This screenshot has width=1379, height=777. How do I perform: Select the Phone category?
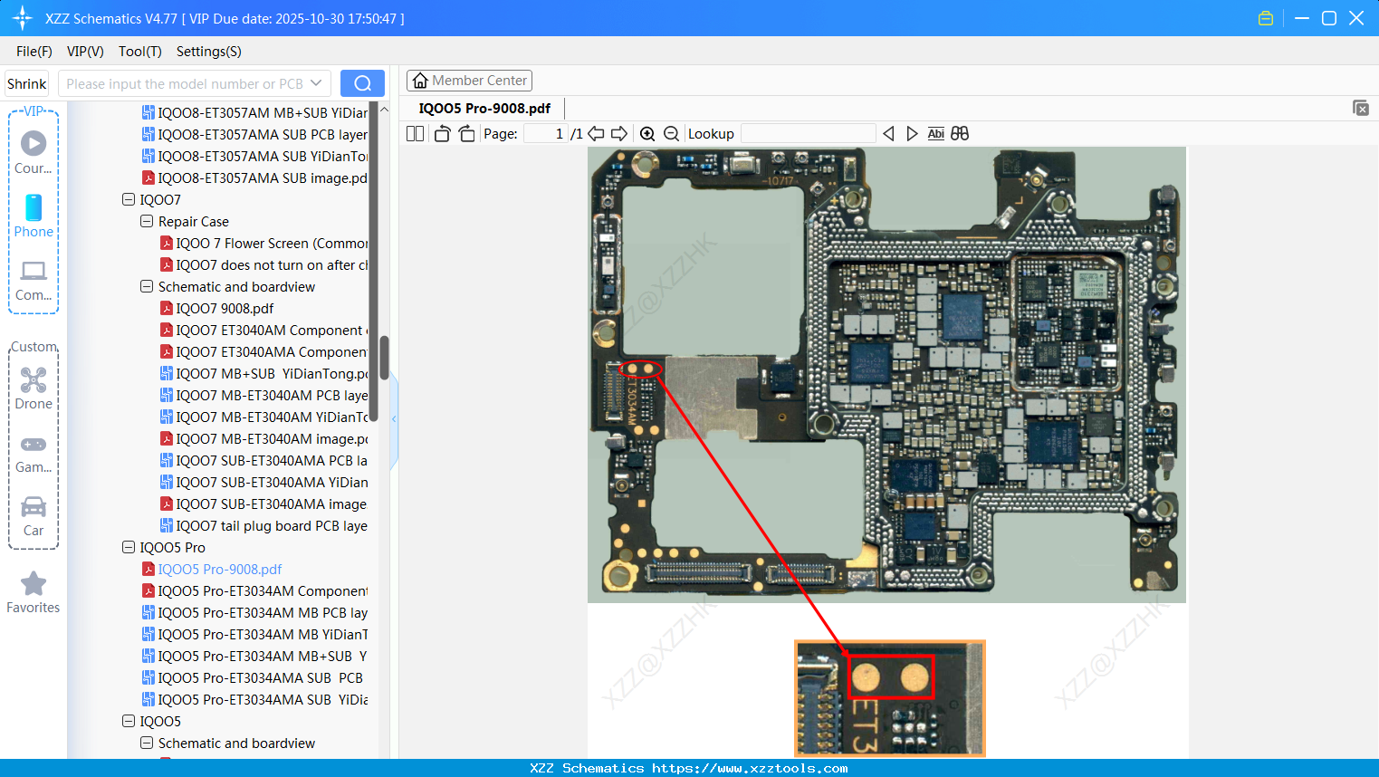coord(34,216)
